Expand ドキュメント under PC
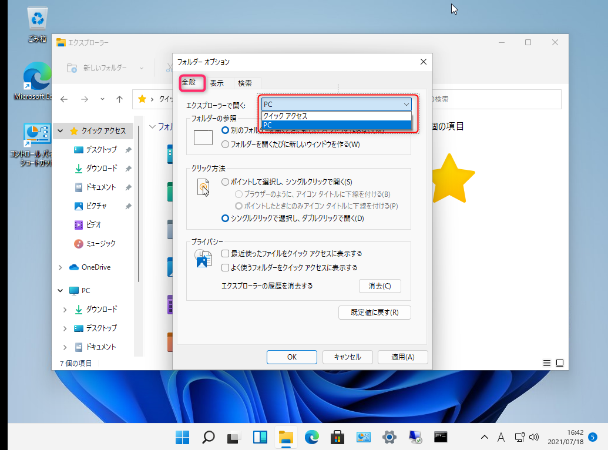This screenshot has width=608, height=450. (65, 347)
